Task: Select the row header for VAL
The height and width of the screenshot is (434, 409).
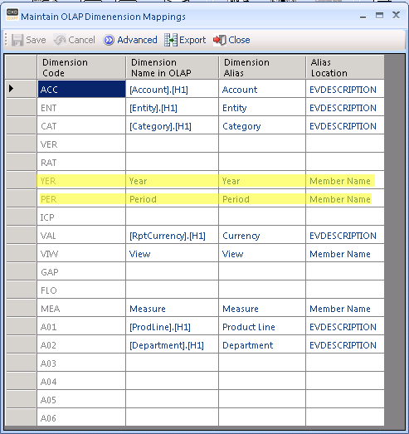Action: click(x=21, y=235)
